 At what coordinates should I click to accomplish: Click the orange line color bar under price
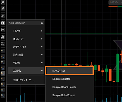click(x=113, y=6)
